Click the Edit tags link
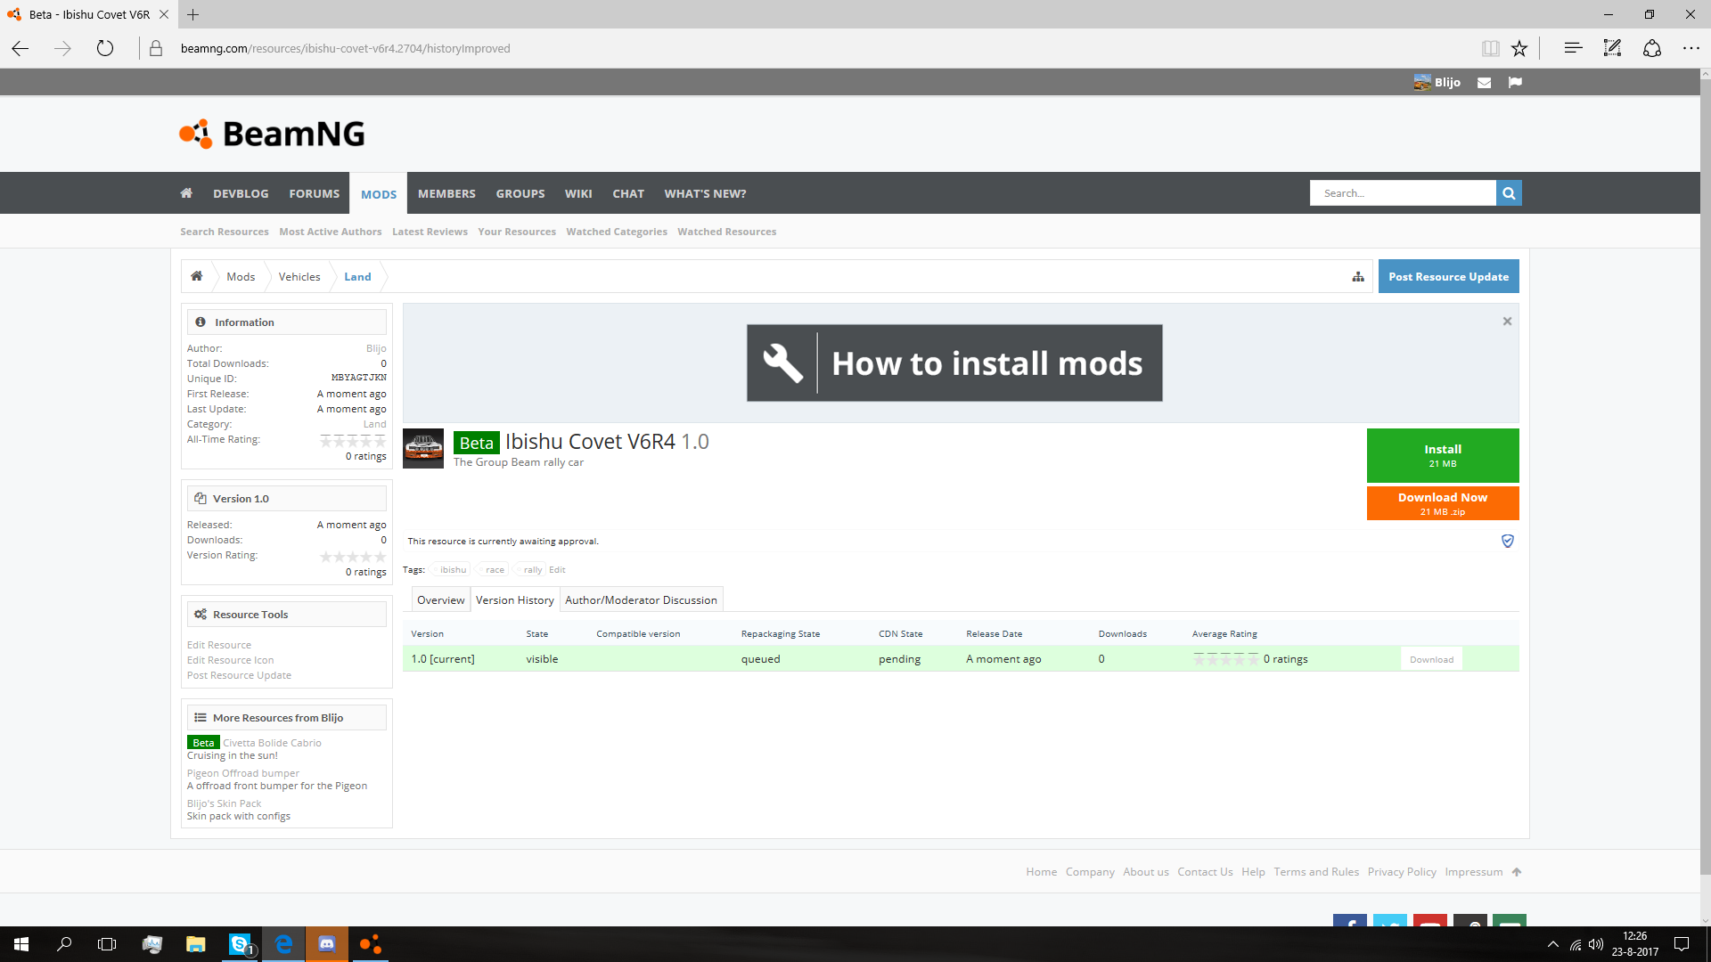1711x962 pixels. coord(557,569)
